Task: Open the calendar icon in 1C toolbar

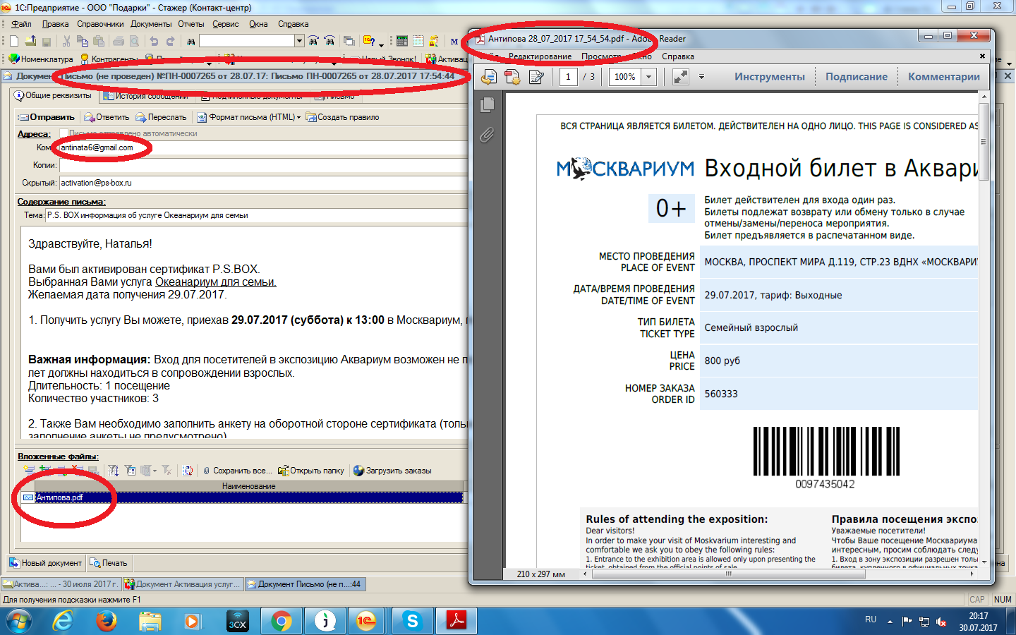Action: pyautogui.click(x=418, y=41)
